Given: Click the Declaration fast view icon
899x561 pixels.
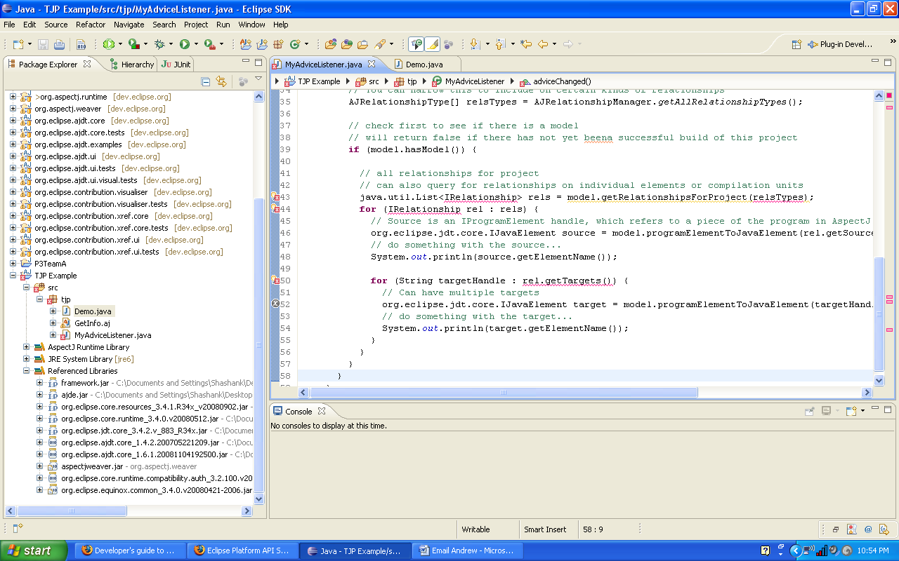Looking at the screenshot, I should 884,530.
